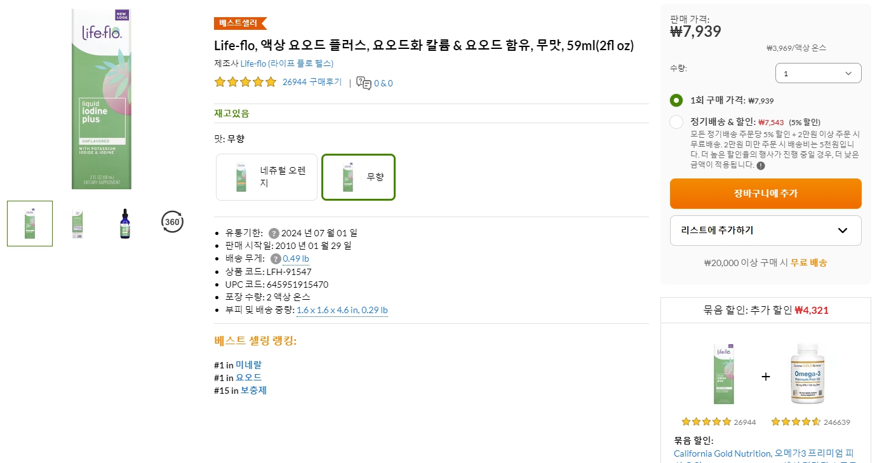View the 26944 구매후기 reviews link
Viewport: 877px width, 463px height.
point(312,82)
